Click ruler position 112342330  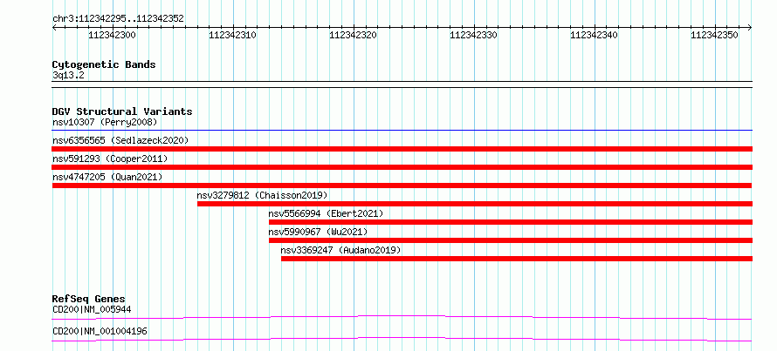point(474,35)
